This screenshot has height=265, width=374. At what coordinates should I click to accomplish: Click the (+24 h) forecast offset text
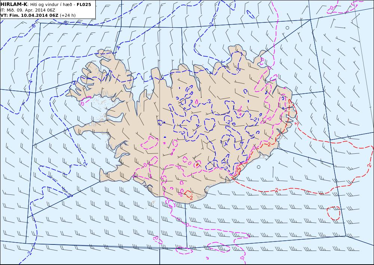tap(67, 15)
